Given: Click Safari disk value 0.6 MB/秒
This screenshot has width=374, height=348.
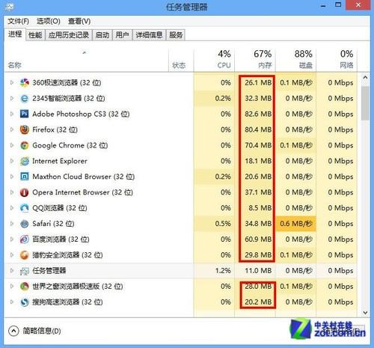Looking at the screenshot, I should tap(296, 224).
